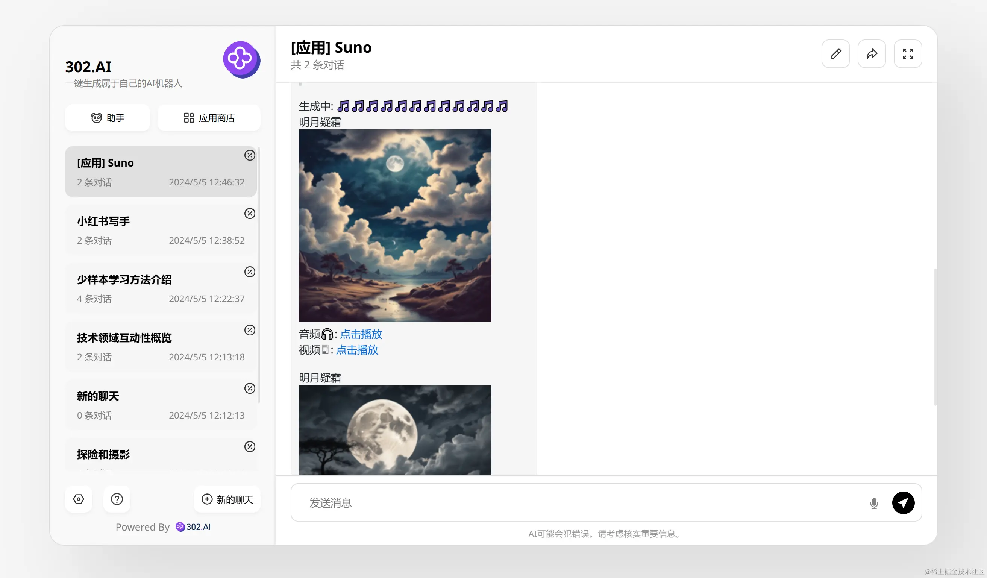
Task: Remove the 技术领域互动性概览 conversation
Action: 250,330
